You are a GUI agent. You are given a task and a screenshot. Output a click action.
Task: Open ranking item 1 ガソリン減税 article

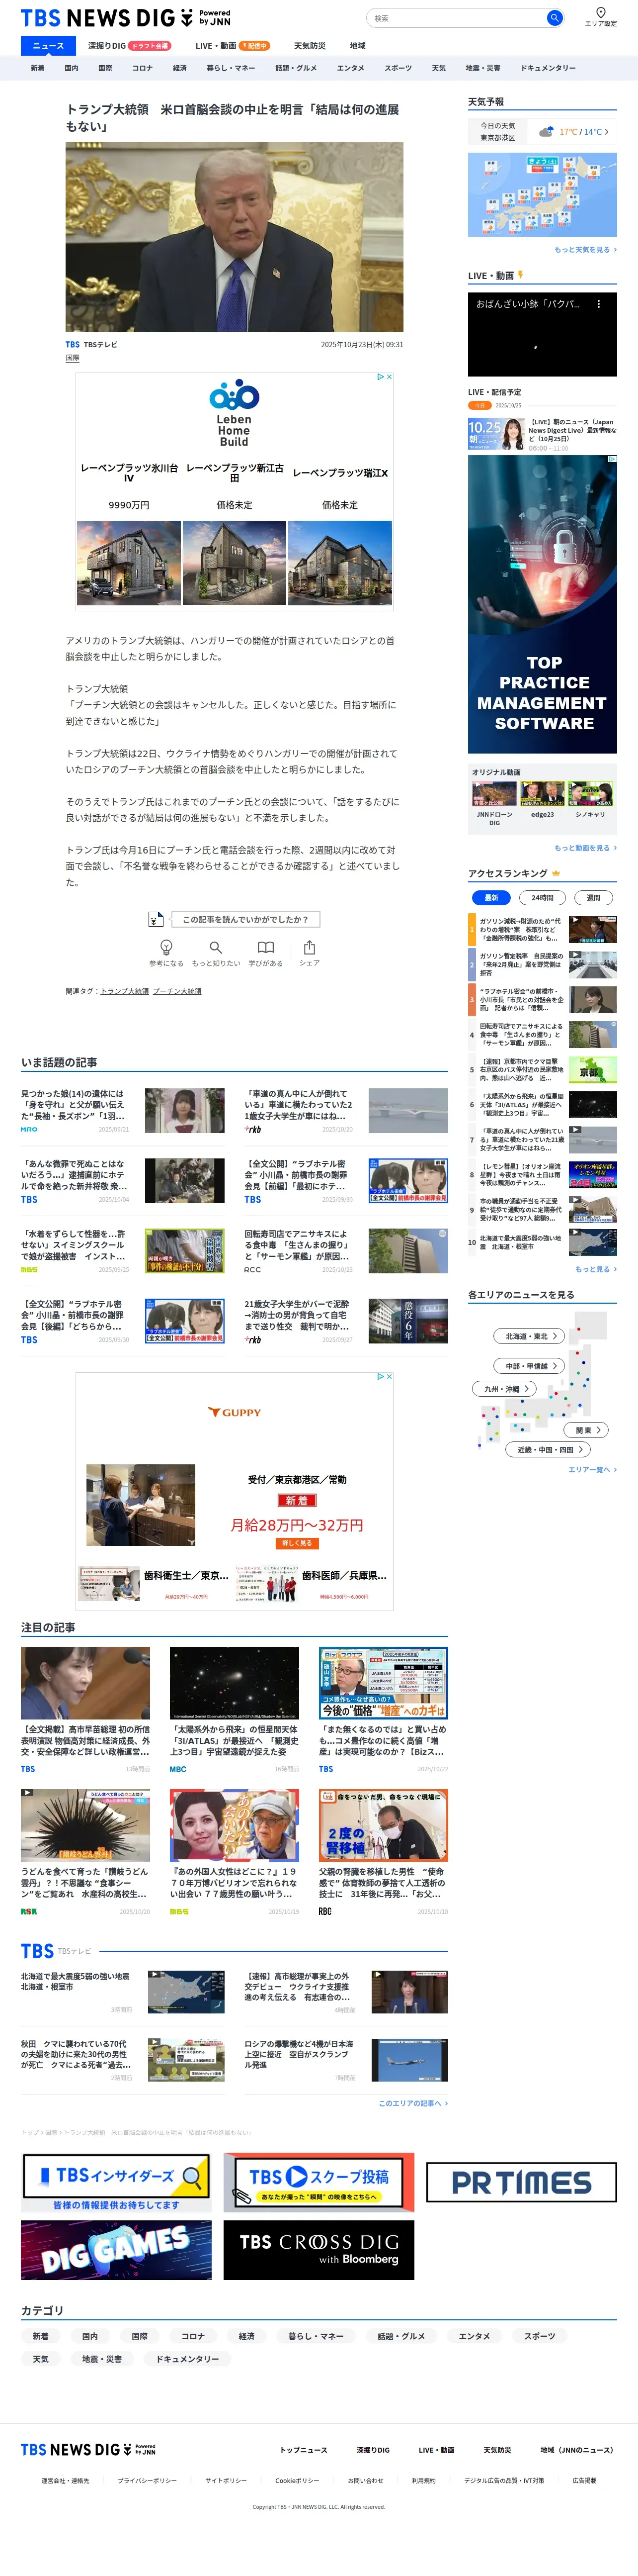tap(542, 930)
